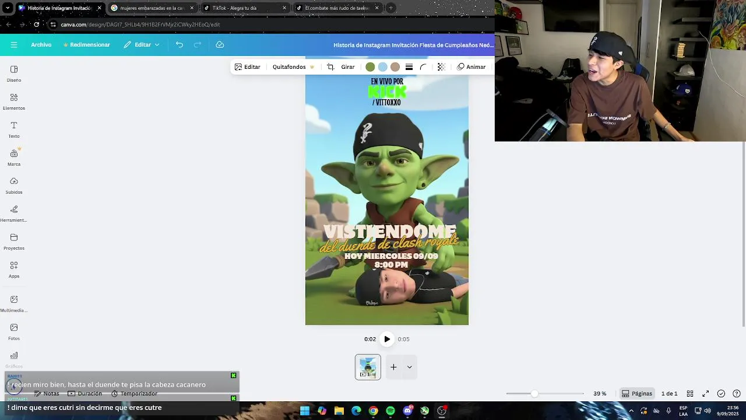Add a new page with plus button
The width and height of the screenshot is (746, 420).
pyautogui.click(x=393, y=367)
